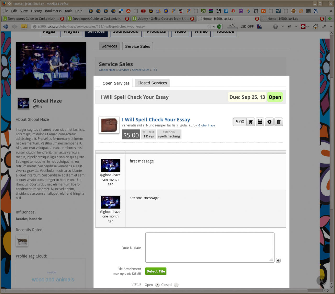This screenshot has width=335, height=294.
Task: Open the service settings gear button
Action: pos(269,122)
